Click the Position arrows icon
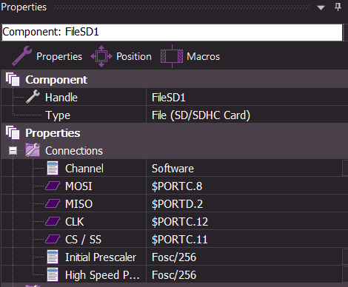The image size is (348, 287). point(101,56)
